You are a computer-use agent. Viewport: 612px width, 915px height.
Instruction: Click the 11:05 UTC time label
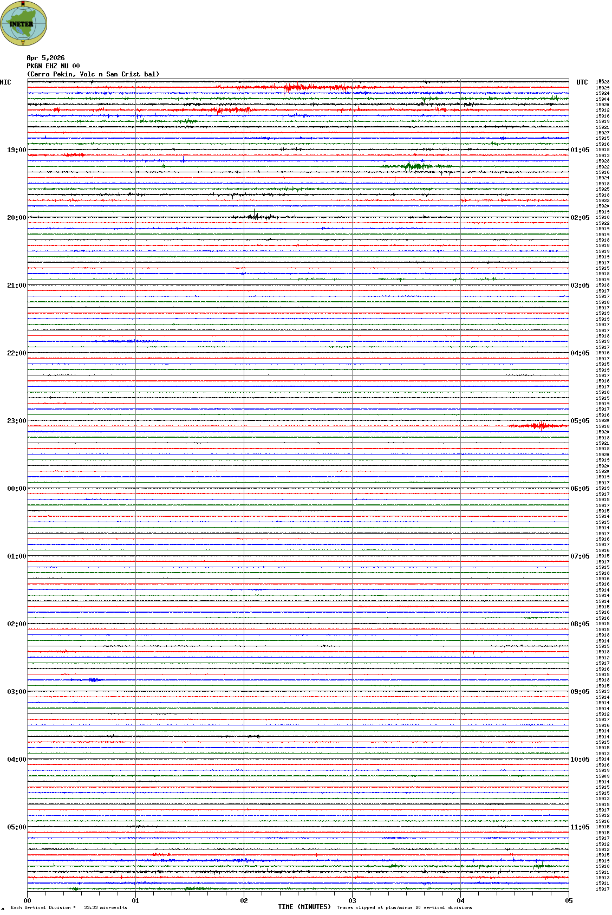(x=580, y=827)
